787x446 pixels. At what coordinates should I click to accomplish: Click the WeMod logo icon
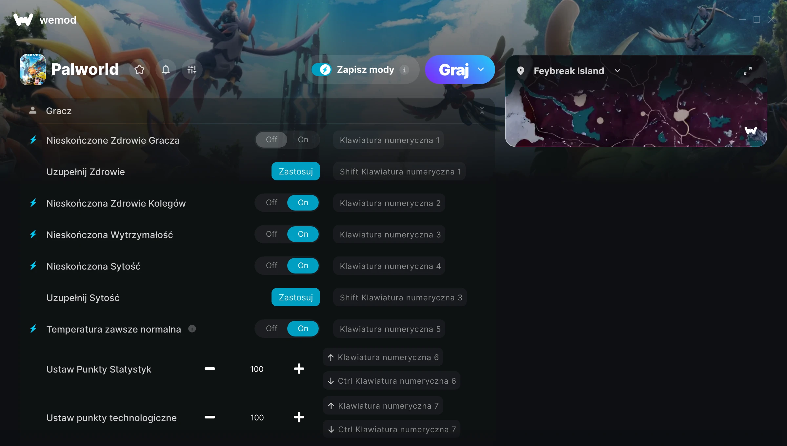[x=23, y=20]
